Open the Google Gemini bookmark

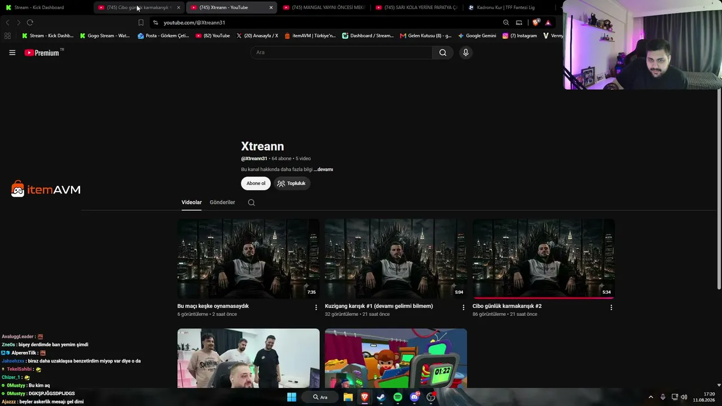tap(477, 36)
